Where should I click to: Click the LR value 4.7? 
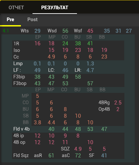pyautogui.click(x=90, y=70)
